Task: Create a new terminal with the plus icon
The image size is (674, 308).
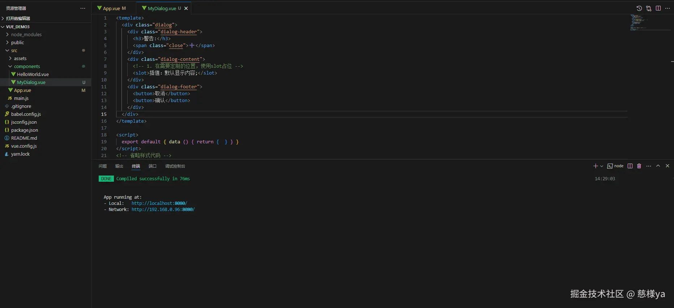Action: 596,166
